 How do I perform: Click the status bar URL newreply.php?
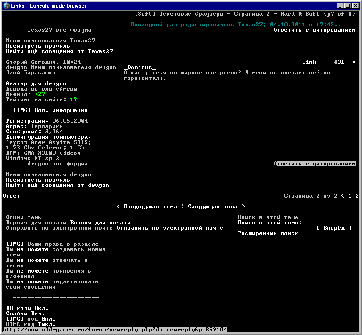point(115,330)
